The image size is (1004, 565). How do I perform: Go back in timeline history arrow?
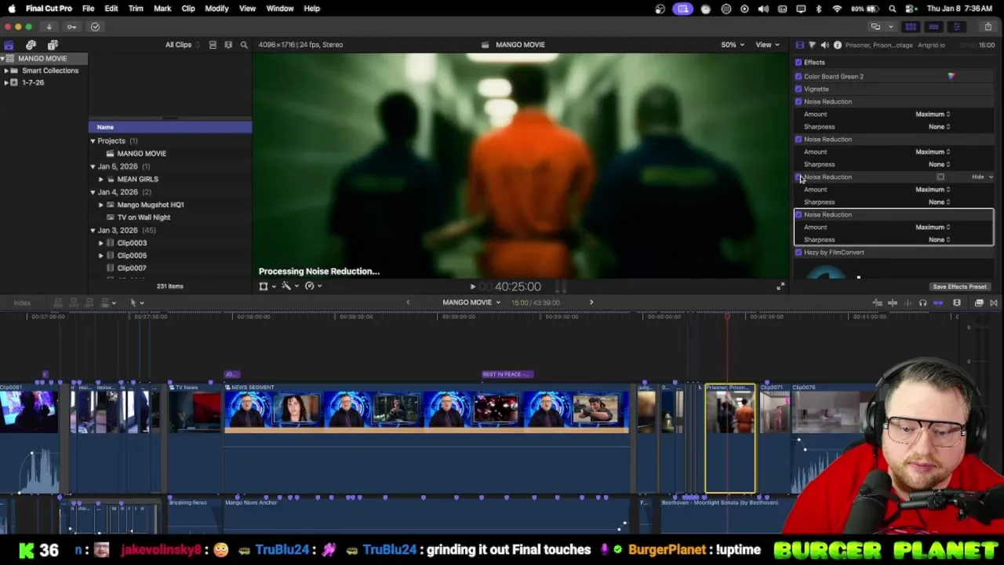tap(407, 302)
